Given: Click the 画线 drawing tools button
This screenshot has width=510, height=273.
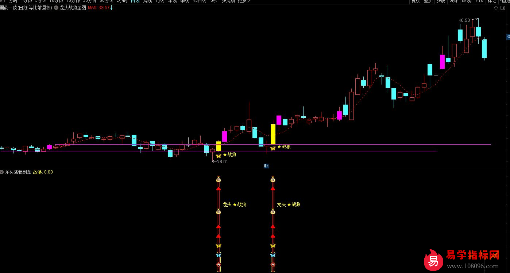Looking at the screenshot, I should 466,1.
